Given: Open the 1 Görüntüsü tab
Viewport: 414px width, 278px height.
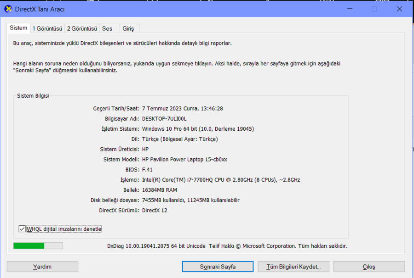Looking at the screenshot, I should [47, 28].
